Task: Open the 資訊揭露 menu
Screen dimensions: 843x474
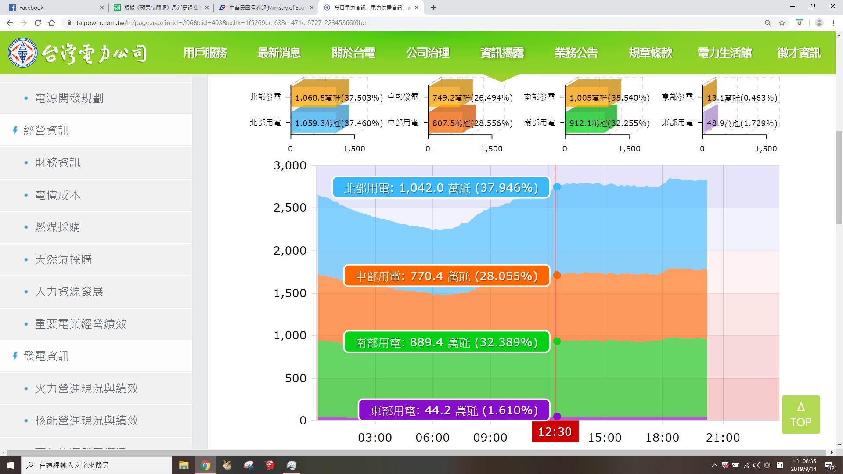Action: coord(502,53)
